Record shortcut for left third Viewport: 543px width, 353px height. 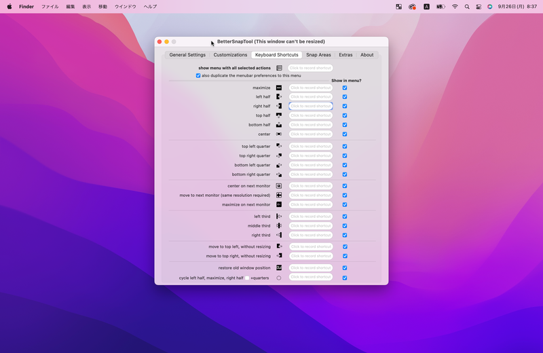(311, 217)
